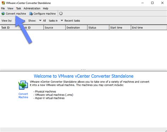Expand the Recent tasks dropdown arrow
Image resolution: width=167 pixels, height=132 pixels.
click(x=62, y=20)
